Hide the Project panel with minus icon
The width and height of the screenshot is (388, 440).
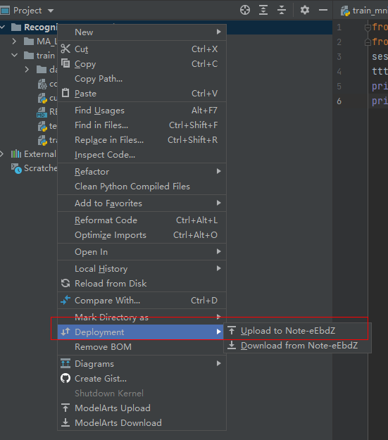(x=323, y=10)
